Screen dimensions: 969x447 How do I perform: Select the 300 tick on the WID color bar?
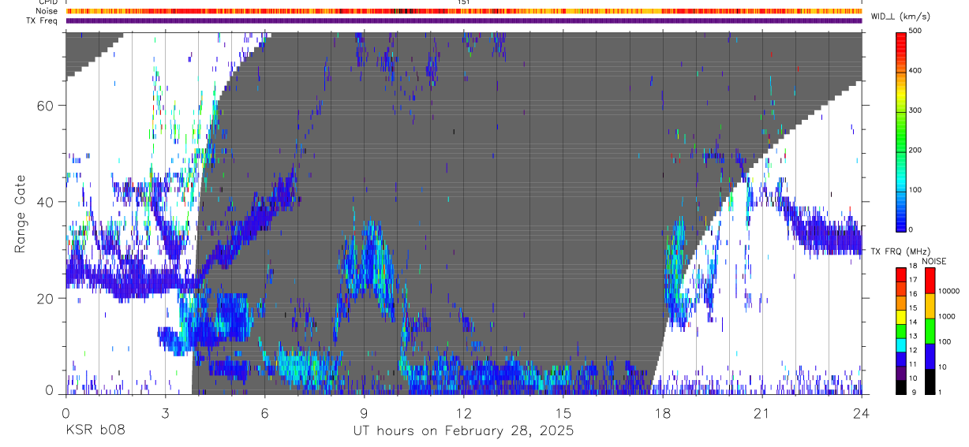pyautogui.click(x=915, y=110)
